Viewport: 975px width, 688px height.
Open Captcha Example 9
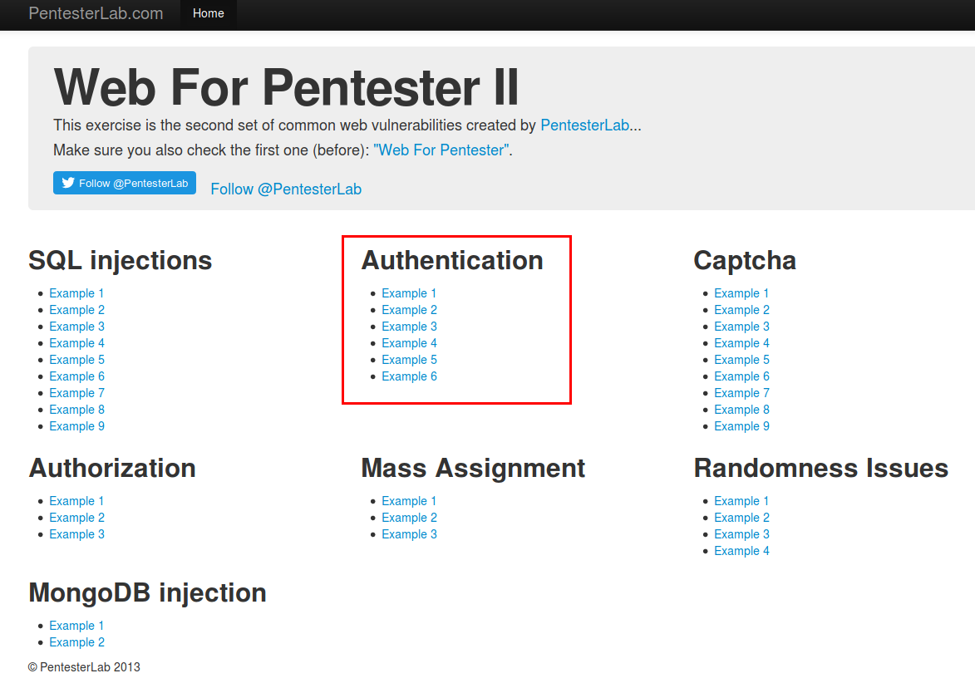(x=741, y=425)
